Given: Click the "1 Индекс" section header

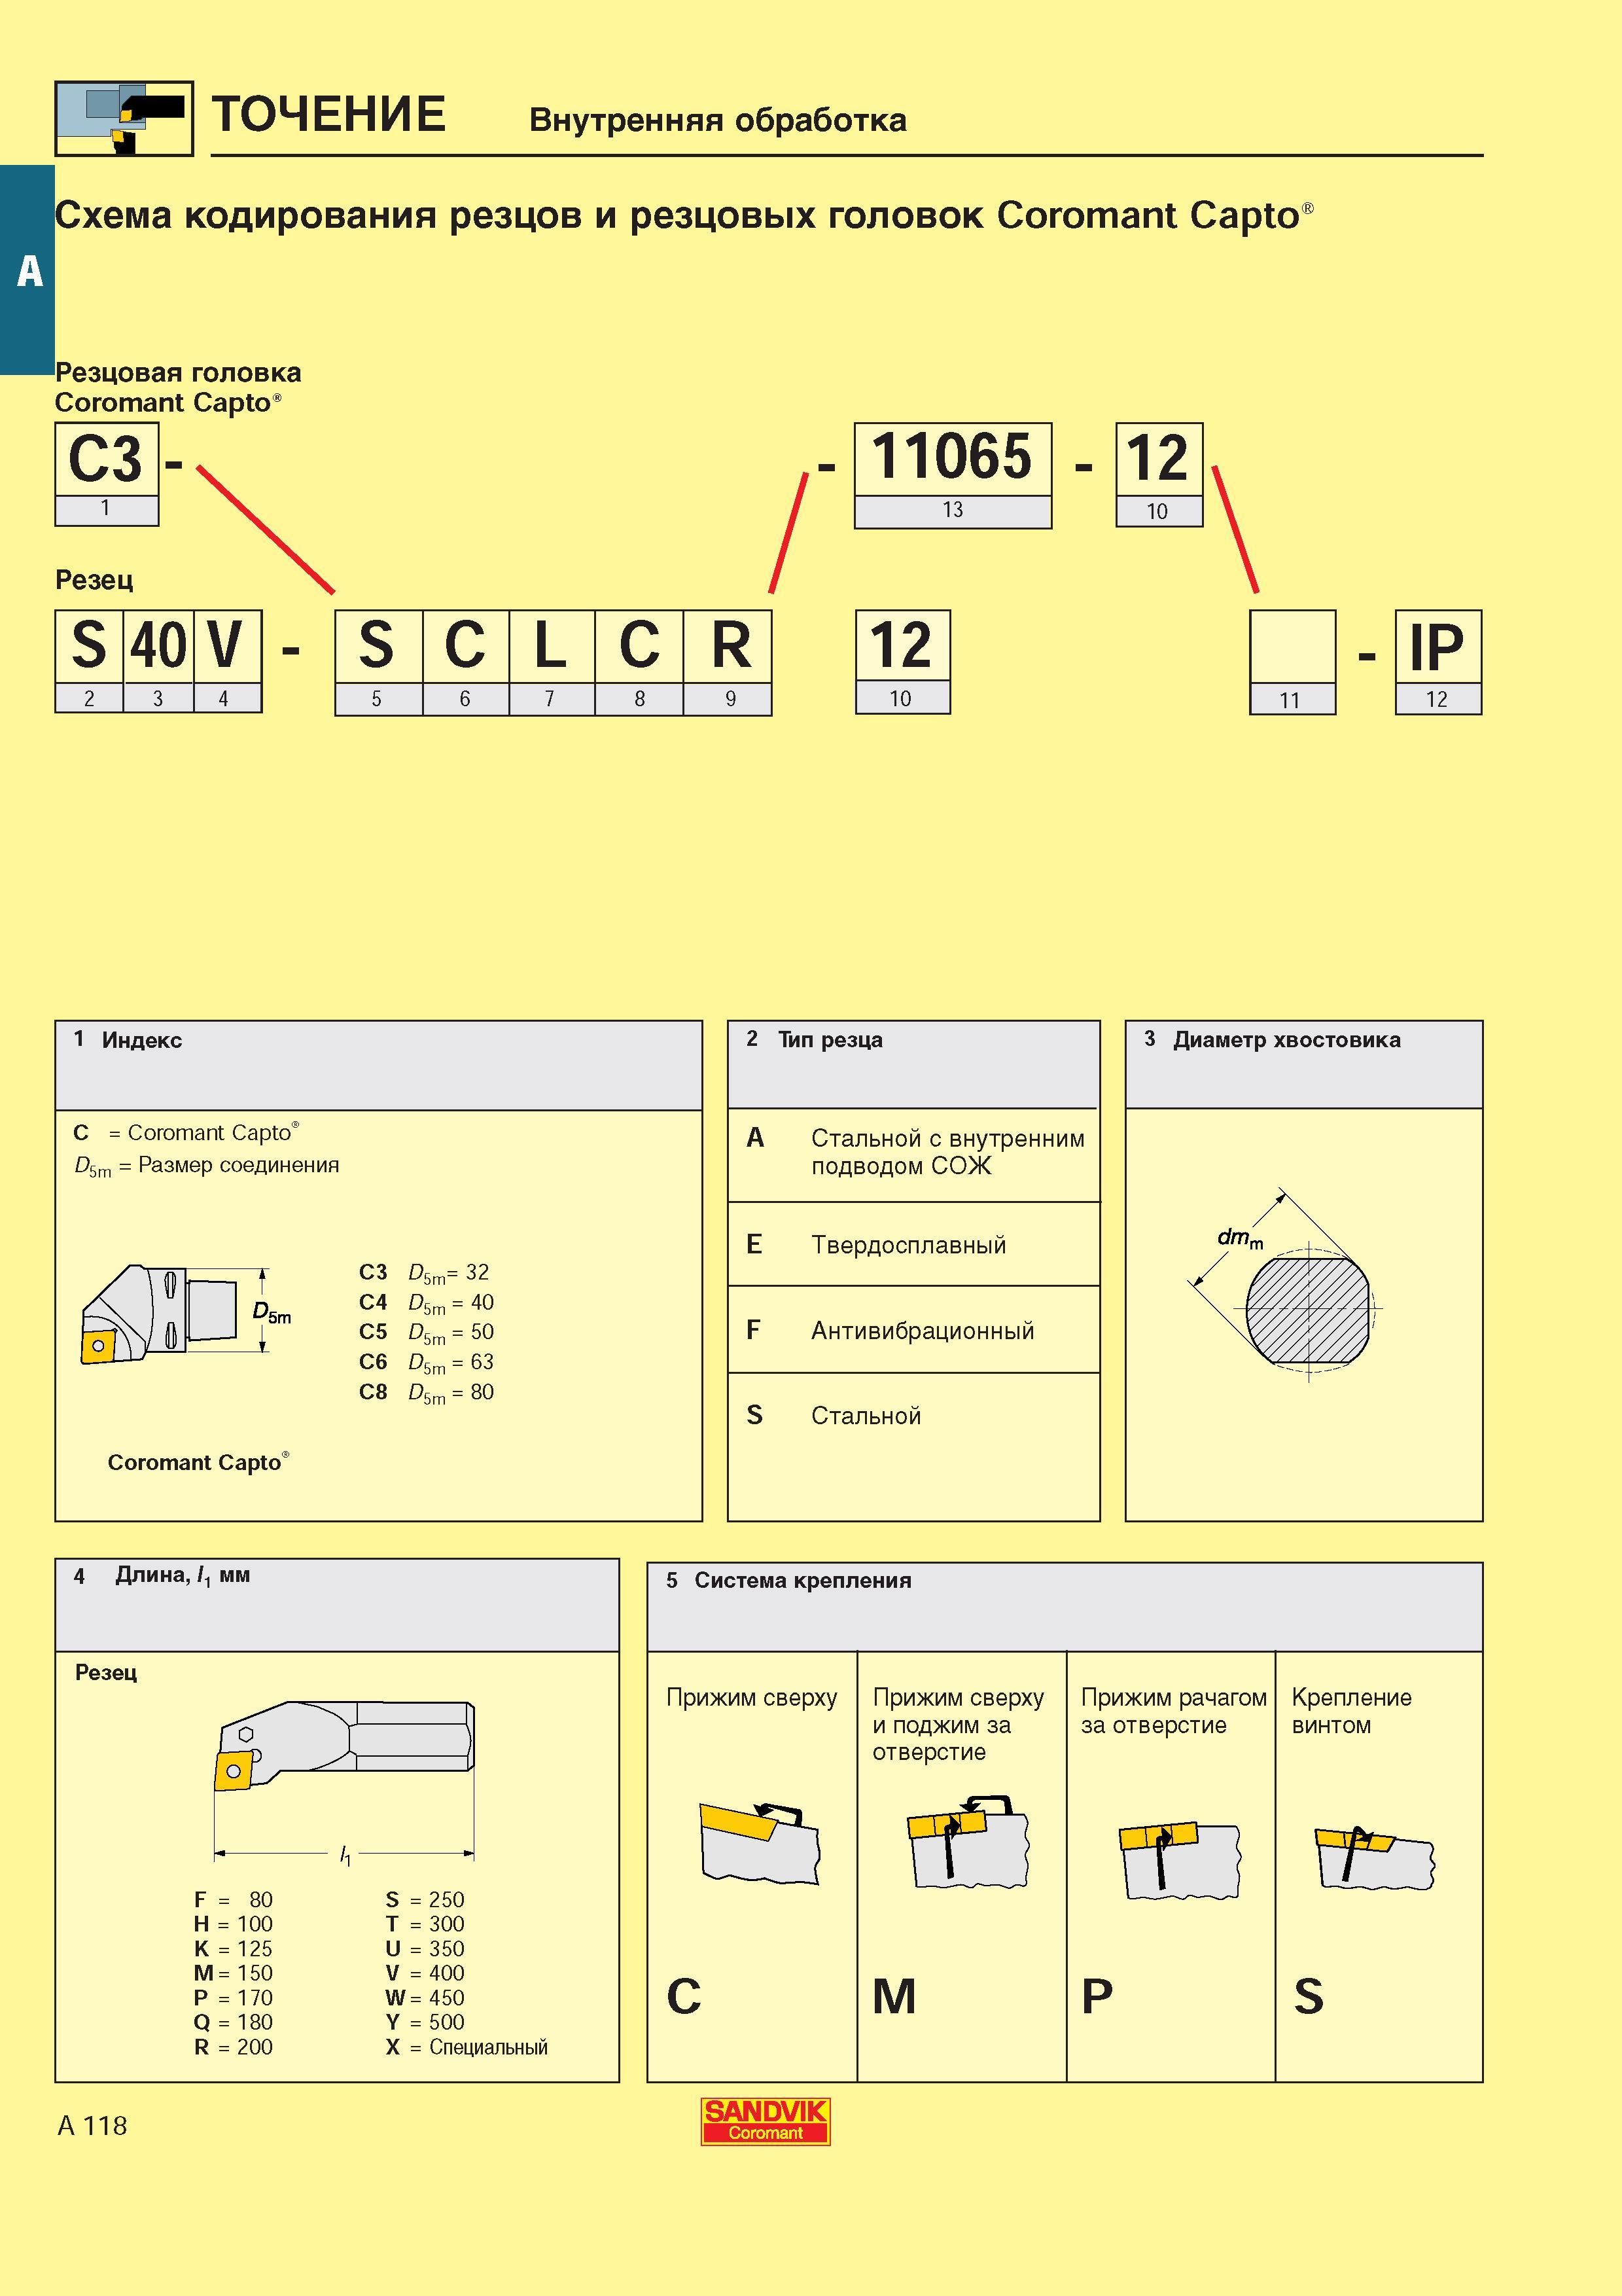Looking at the screenshot, I should click(379, 1065).
